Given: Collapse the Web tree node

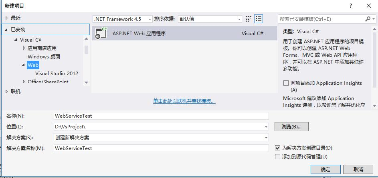Looking at the screenshot, I should coord(23,65).
